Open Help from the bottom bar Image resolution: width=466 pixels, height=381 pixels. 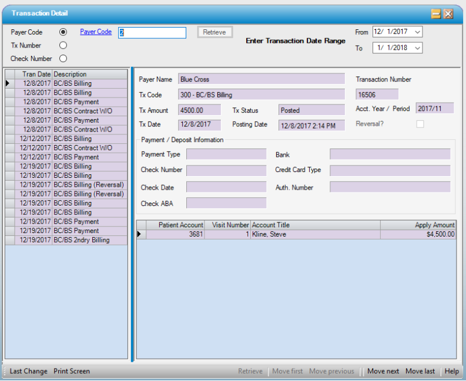(x=451, y=371)
